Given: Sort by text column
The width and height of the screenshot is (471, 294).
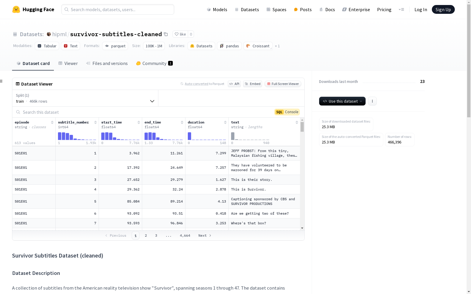Looking at the screenshot, I should point(297,122).
